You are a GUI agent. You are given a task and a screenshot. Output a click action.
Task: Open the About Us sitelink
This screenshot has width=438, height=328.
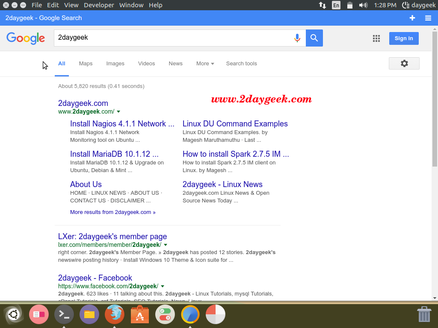86,184
